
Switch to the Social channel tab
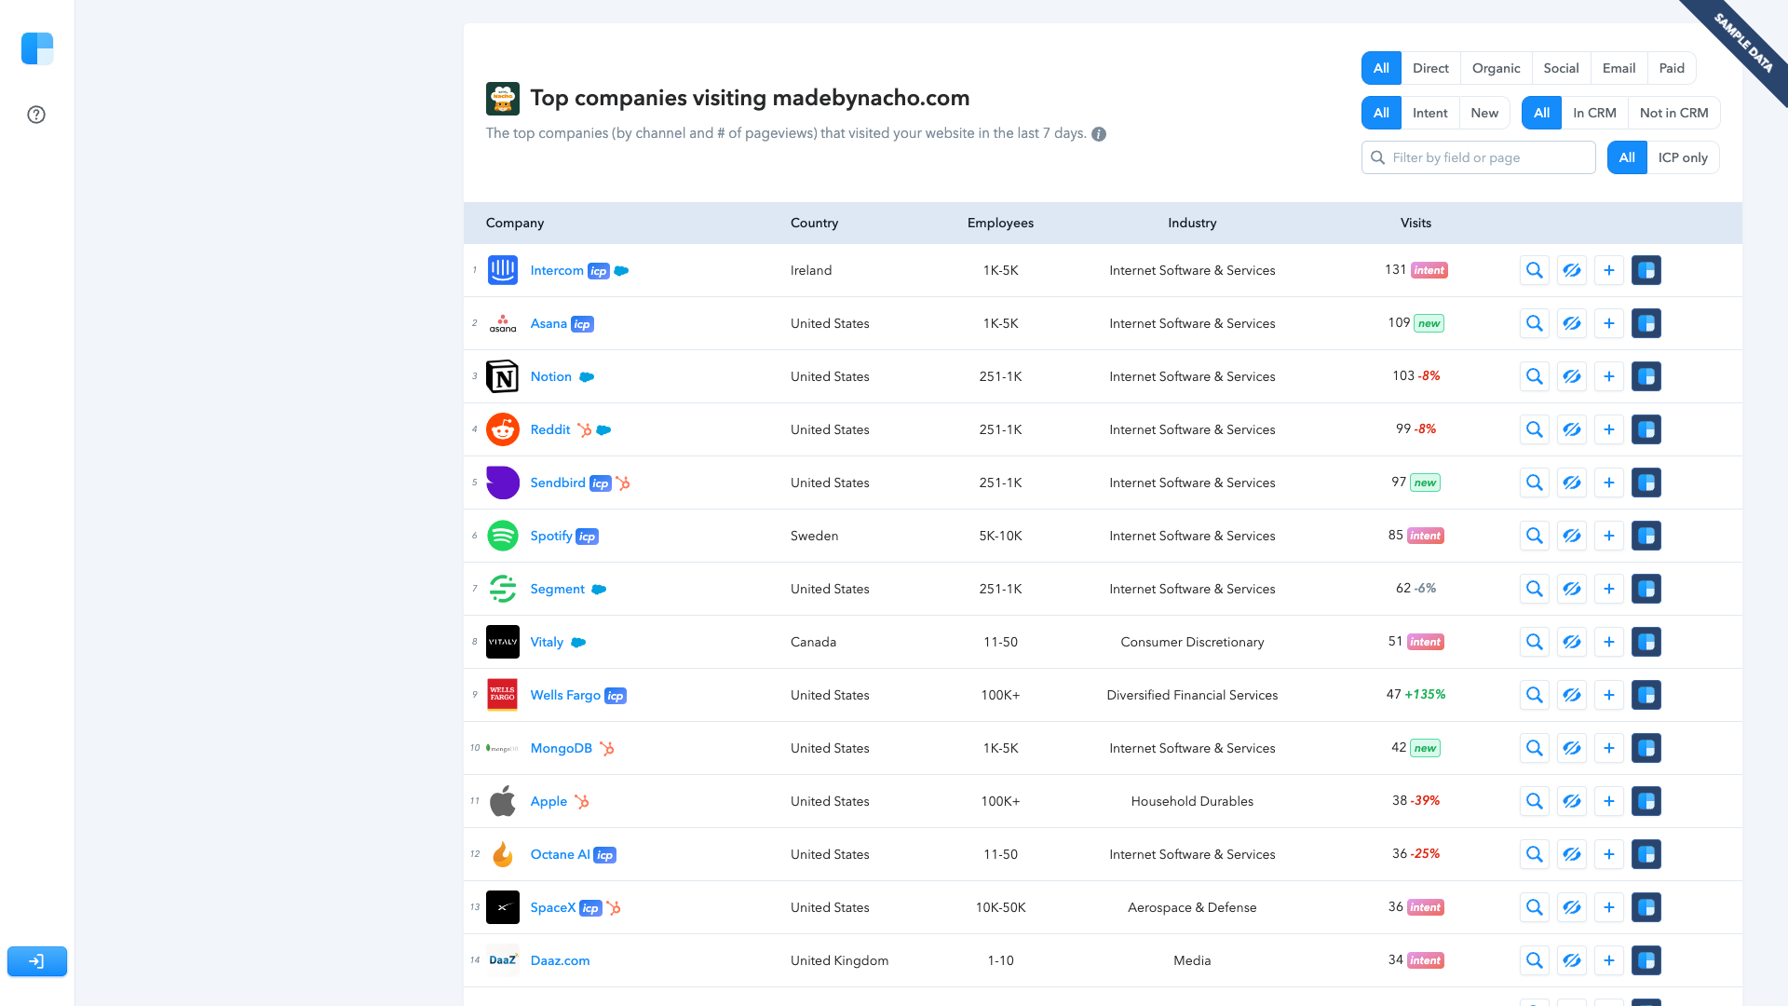pyautogui.click(x=1561, y=68)
